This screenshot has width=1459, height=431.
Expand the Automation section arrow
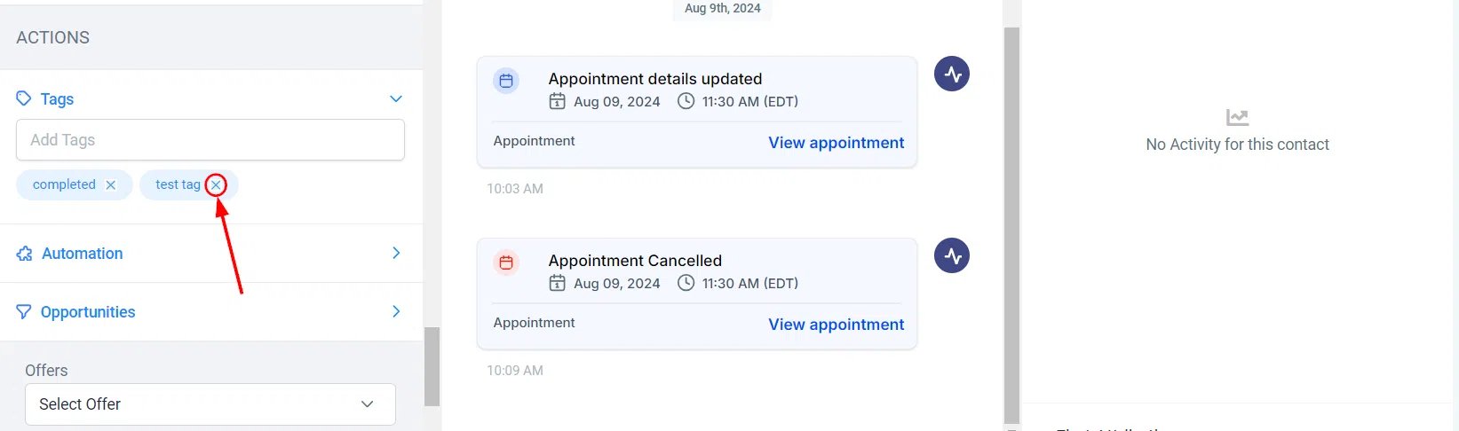(x=396, y=253)
